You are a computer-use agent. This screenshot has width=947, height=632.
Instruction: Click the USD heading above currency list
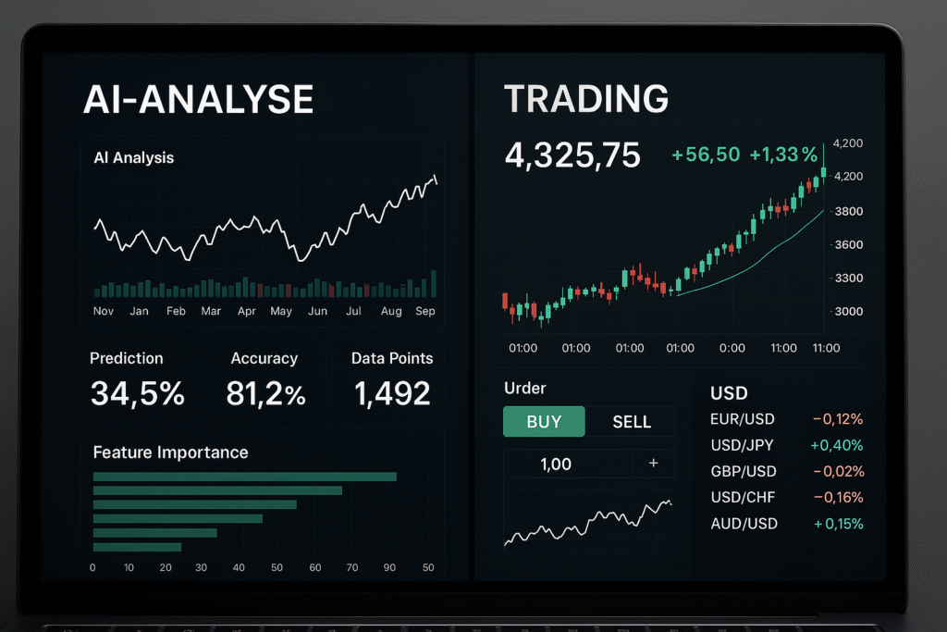pos(729,393)
